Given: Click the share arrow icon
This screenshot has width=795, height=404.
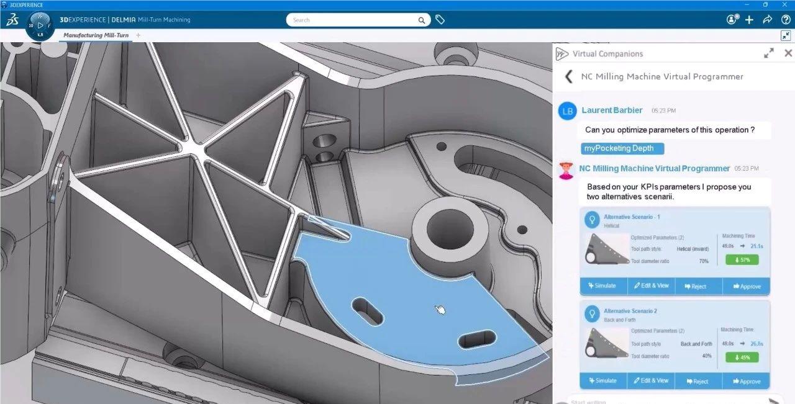Looking at the screenshot, I should (768, 20).
